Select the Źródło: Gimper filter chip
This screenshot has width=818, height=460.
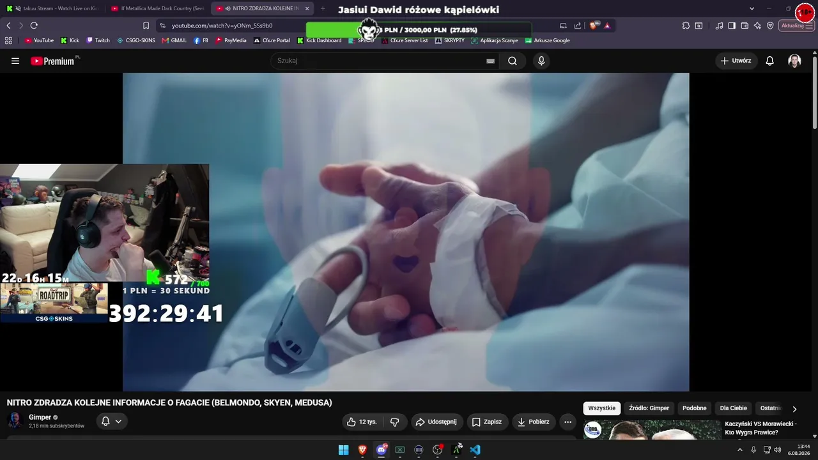(x=649, y=408)
